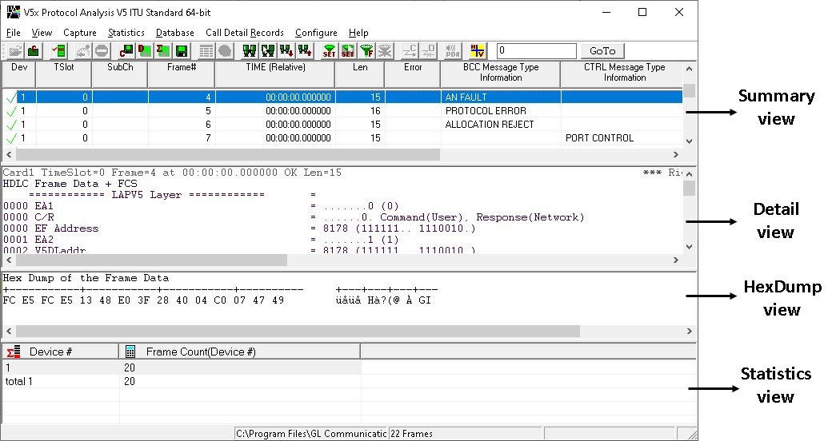This screenshot has width=836, height=441.
Task: Click the binoculars with cursor icon
Action: point(268,51)
